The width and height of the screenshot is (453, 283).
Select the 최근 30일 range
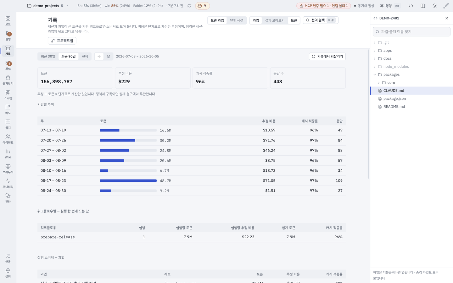tap(48, 56)
